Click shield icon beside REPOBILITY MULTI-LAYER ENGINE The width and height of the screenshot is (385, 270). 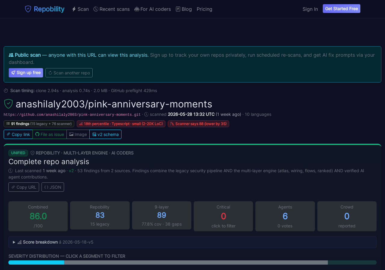pyautogui.click(x=32, y=153)
